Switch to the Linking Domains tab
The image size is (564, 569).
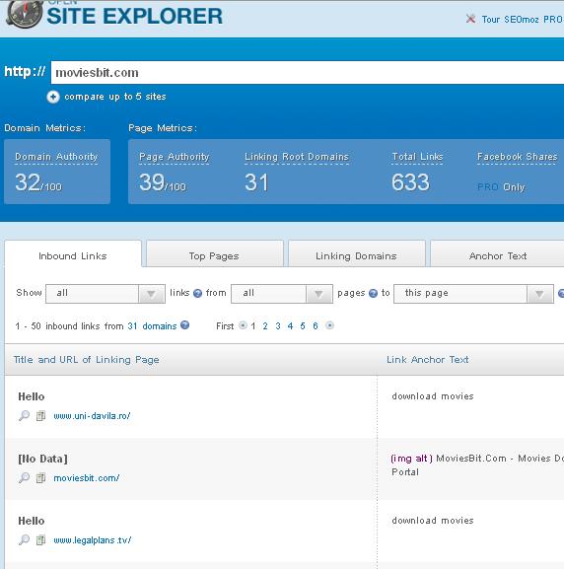click(x=356, y=254)
